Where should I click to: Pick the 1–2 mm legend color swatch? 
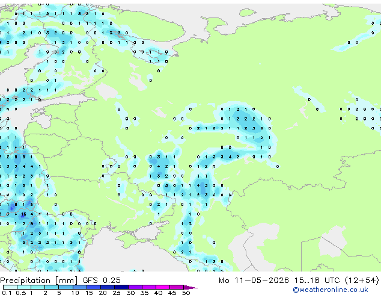[38, 287]
